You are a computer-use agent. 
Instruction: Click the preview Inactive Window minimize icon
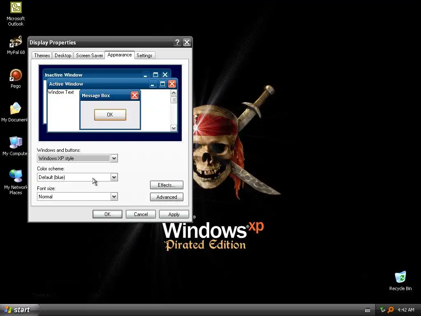[146, 75]
